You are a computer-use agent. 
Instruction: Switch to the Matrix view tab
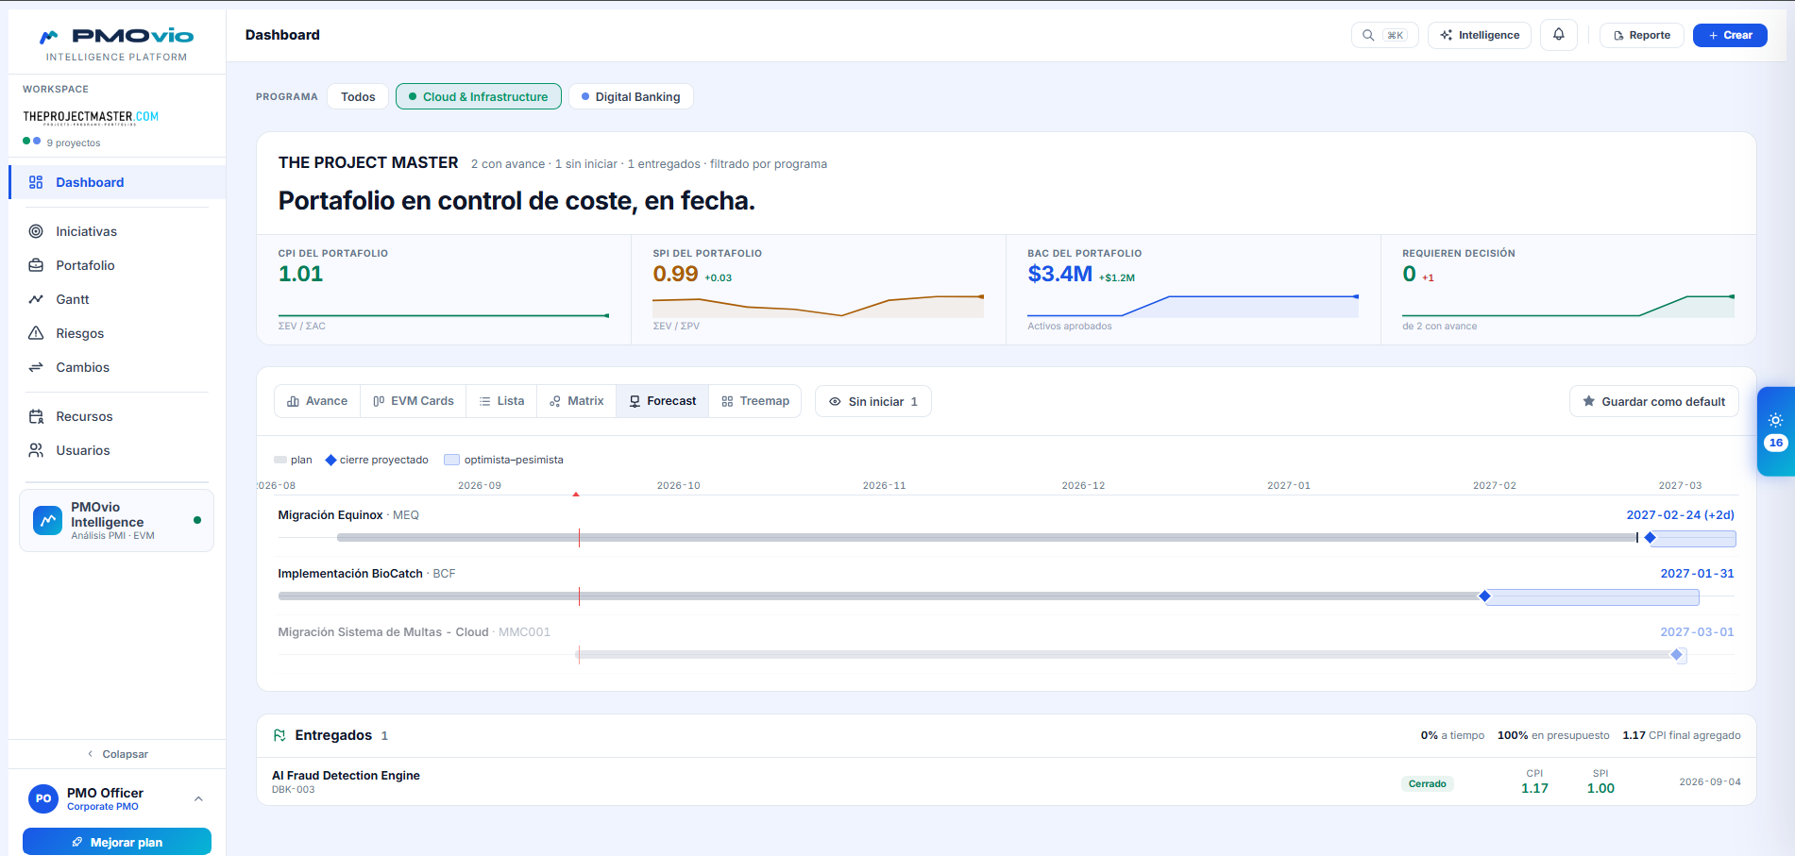click(576, 401)
